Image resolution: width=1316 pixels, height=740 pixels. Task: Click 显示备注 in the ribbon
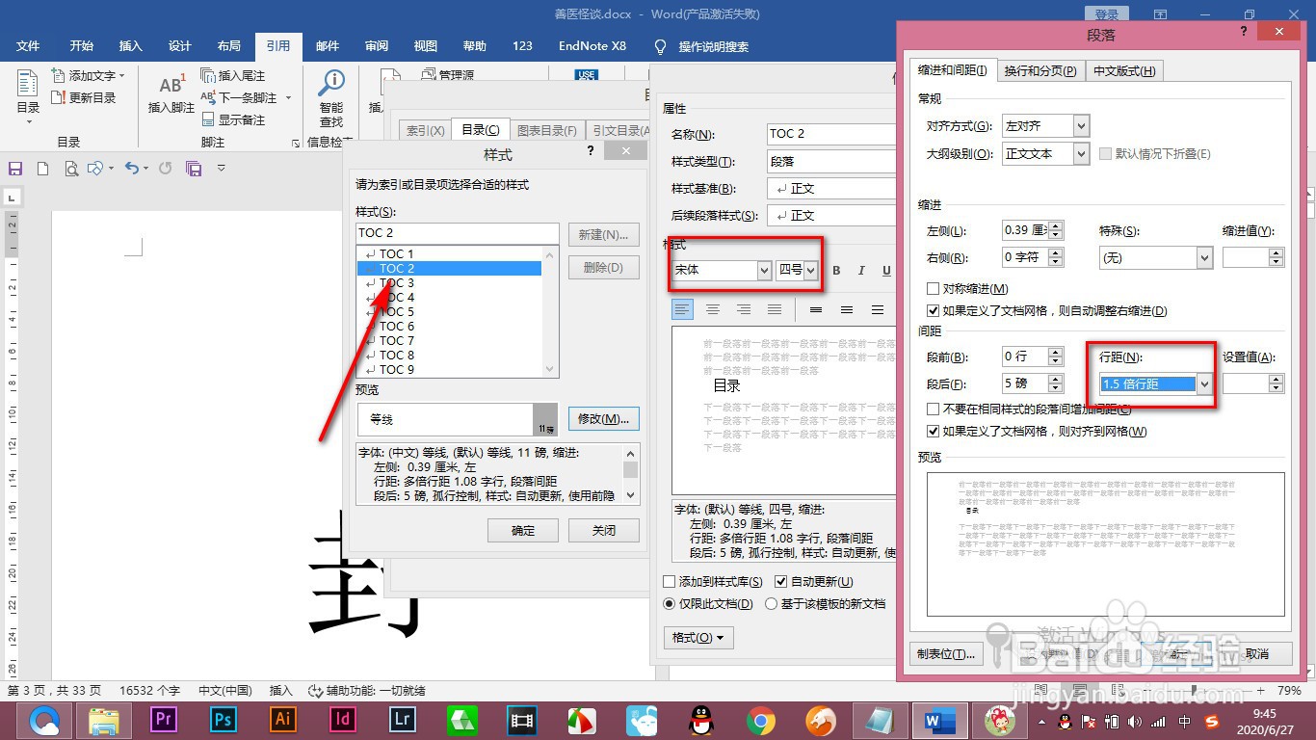click(x=233, y=119)
